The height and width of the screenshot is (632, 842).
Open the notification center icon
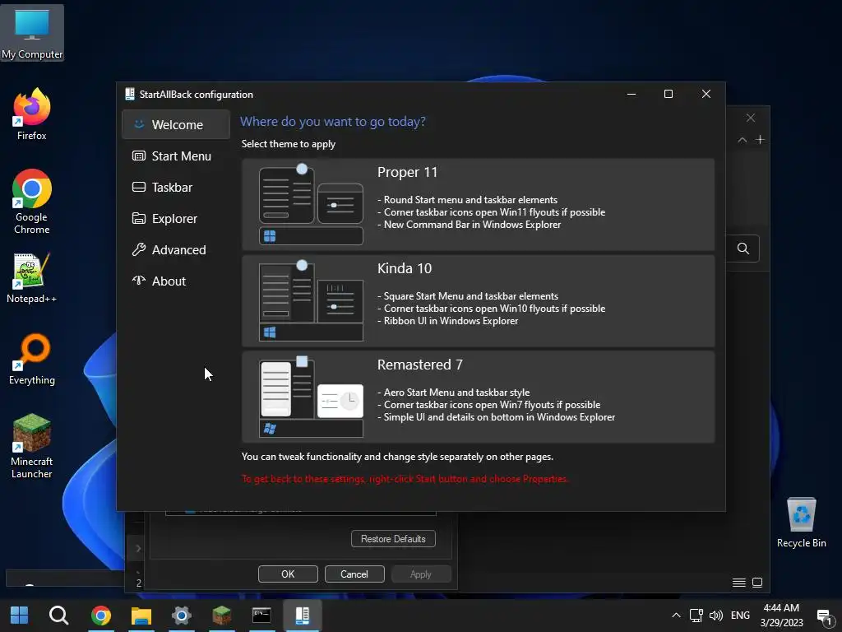824,616
